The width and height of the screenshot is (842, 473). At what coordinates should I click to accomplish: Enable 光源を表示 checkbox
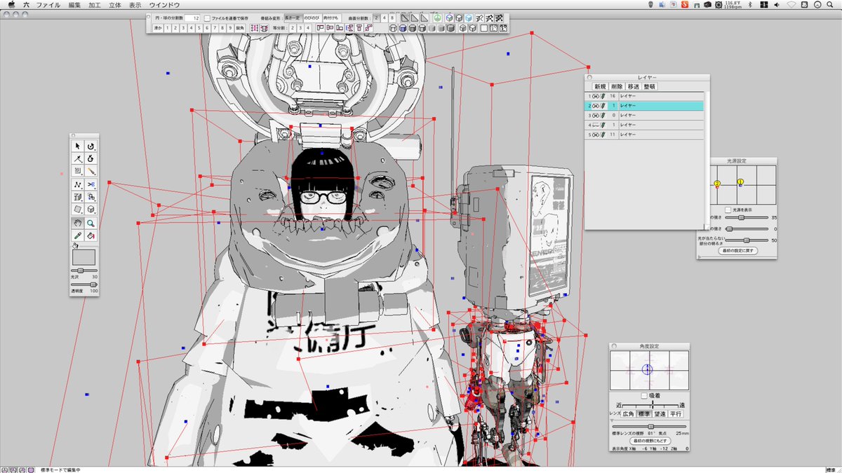[729, 210]
